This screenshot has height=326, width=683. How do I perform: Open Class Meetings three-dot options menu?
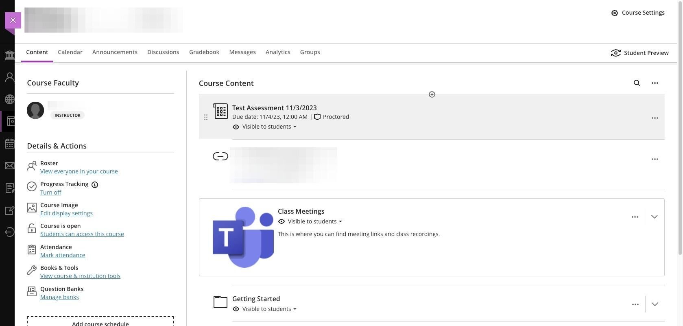(x=635, y=217)
